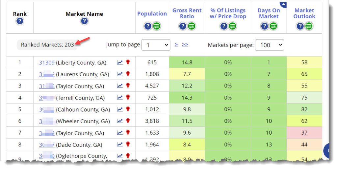This screenshot has height=171, width=337.
Task: Open the Jump to page dropdown
Action: (156, 45)
